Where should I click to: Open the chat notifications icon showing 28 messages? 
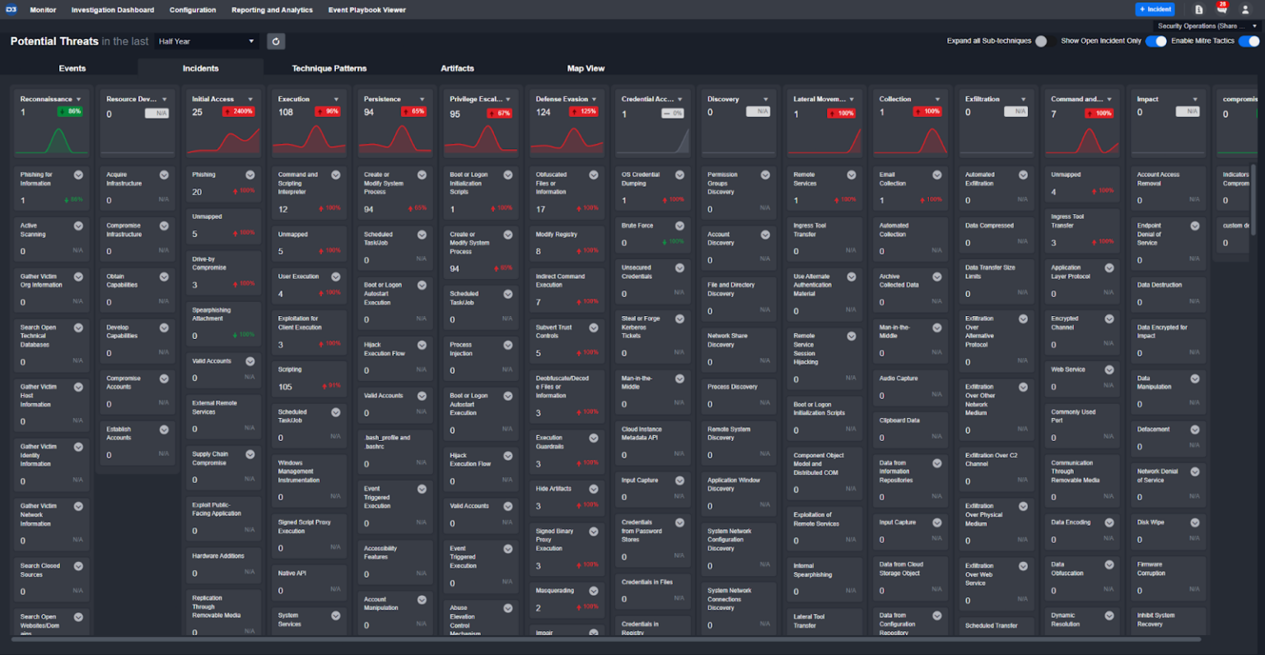point(1223,9)
